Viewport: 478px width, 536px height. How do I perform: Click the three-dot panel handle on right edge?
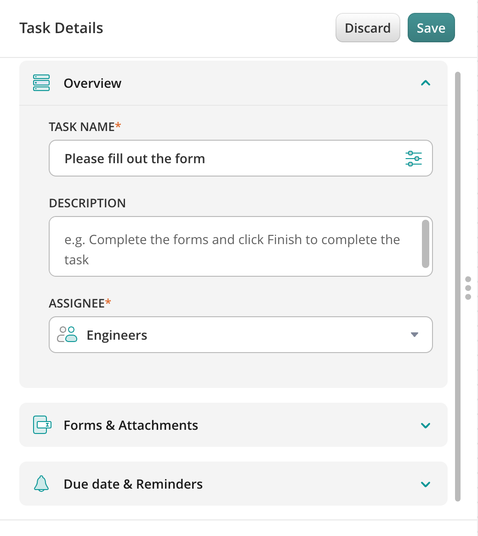tap(468, 288)
